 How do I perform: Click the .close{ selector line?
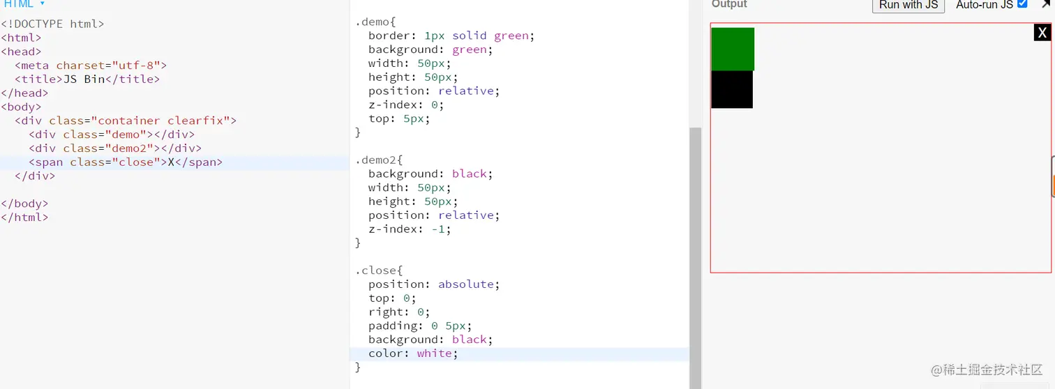coord(380,270)
